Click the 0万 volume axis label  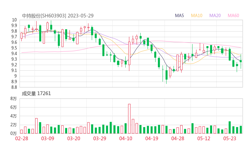point(14,133)
